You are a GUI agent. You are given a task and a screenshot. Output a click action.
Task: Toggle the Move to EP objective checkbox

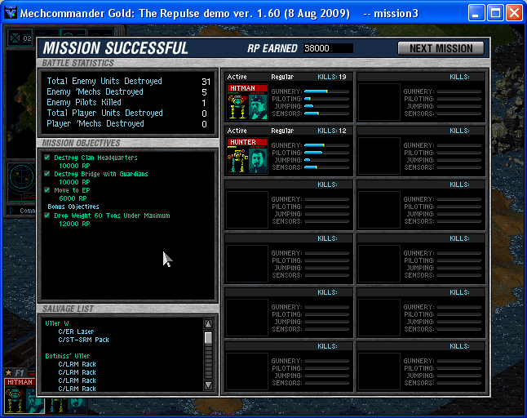click(47, 189)
